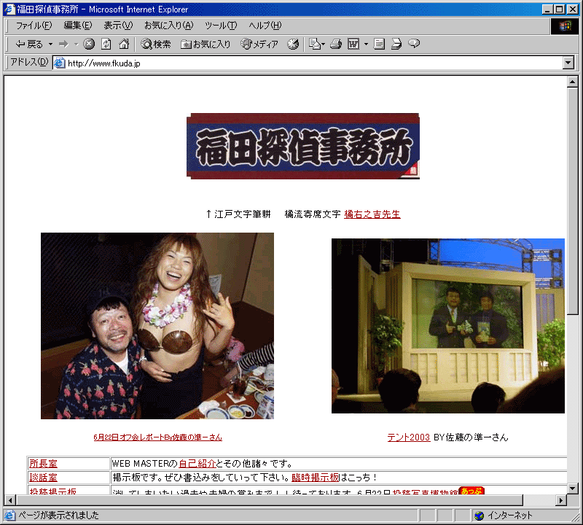
Task: Click the IE icon in title bar
Action: [9, 9]
